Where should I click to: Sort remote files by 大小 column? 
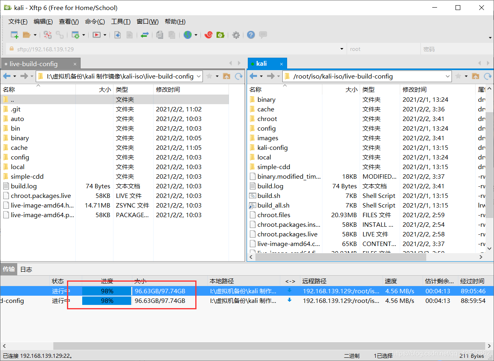(340, 89)
